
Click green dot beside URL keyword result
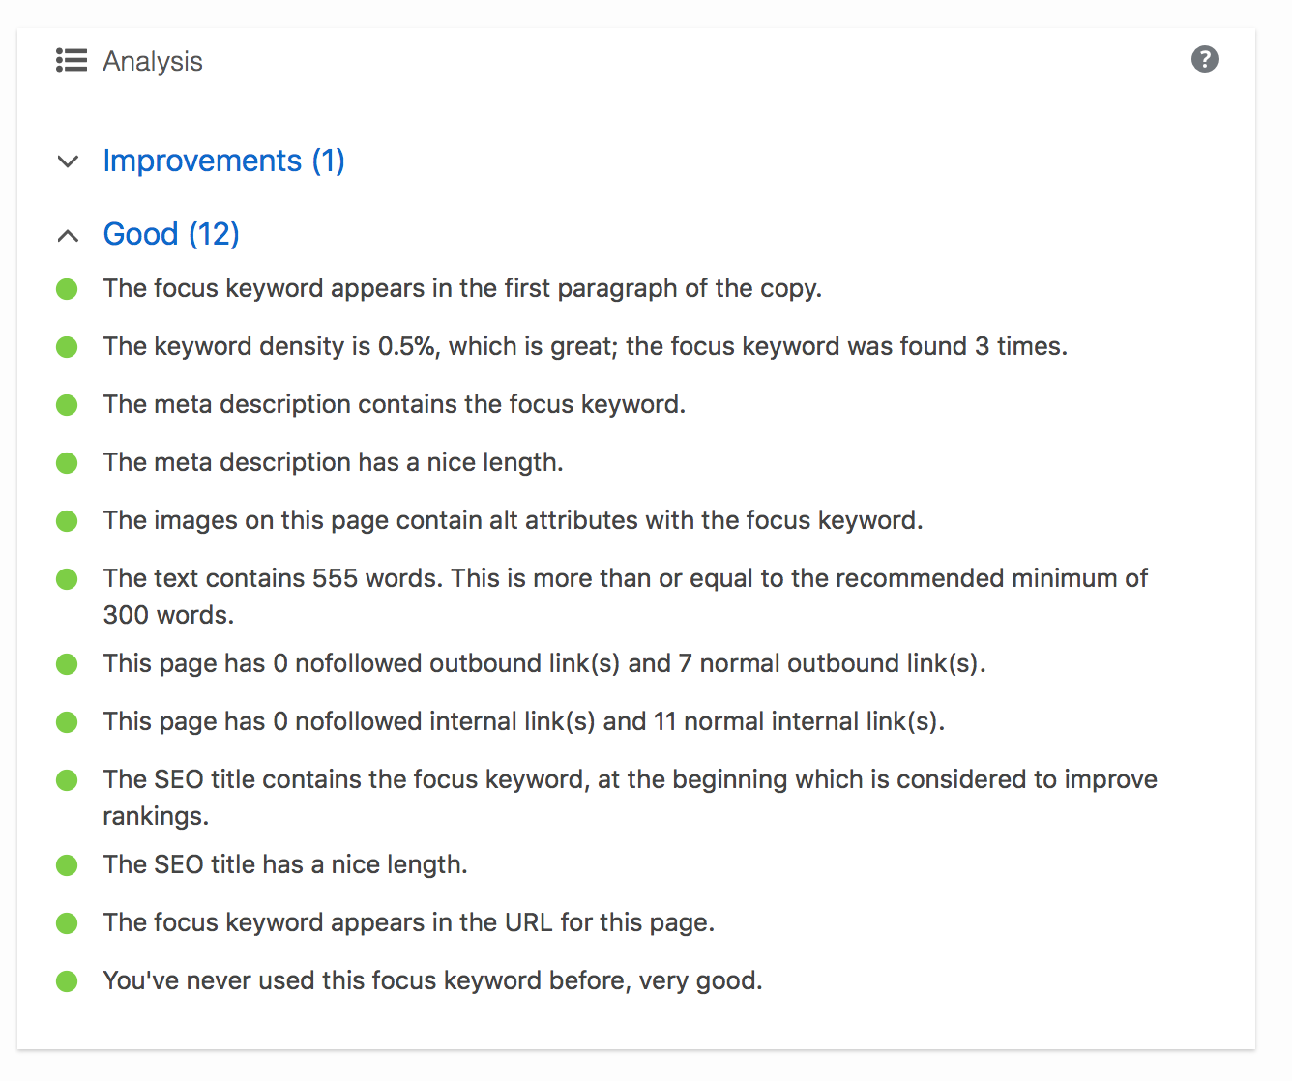67,923
